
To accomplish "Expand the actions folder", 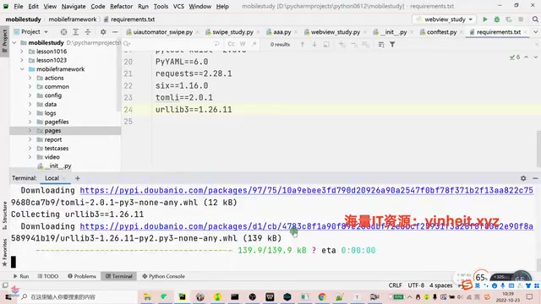I will (x=30, y=78).
